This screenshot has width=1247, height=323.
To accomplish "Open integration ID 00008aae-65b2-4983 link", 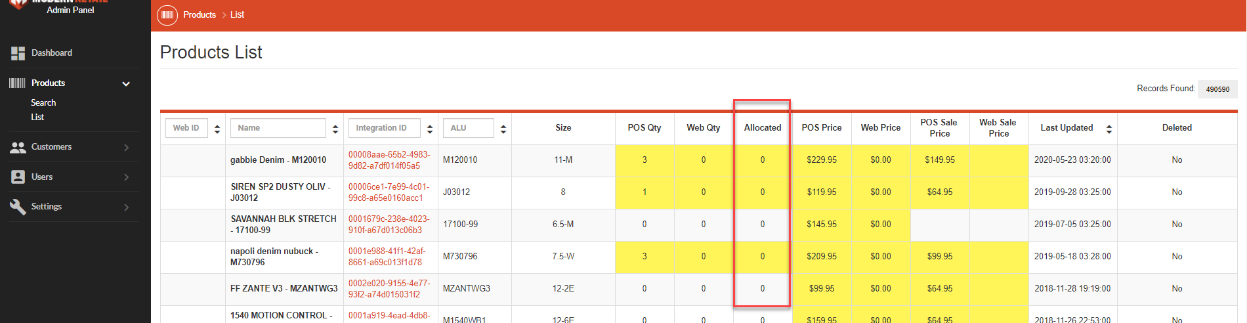I will (389, 160).
